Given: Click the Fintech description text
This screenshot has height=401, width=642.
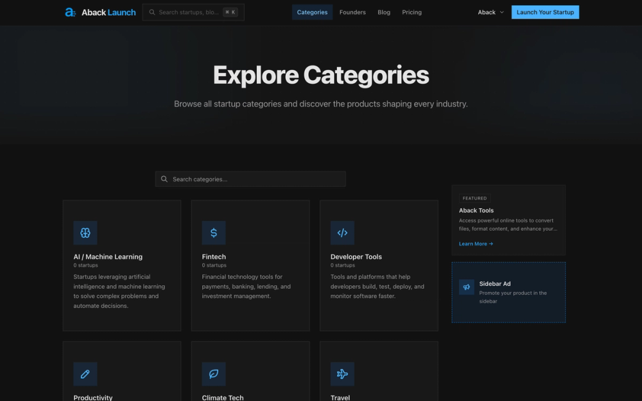Looking at the screenshot, I should (246, 286).
